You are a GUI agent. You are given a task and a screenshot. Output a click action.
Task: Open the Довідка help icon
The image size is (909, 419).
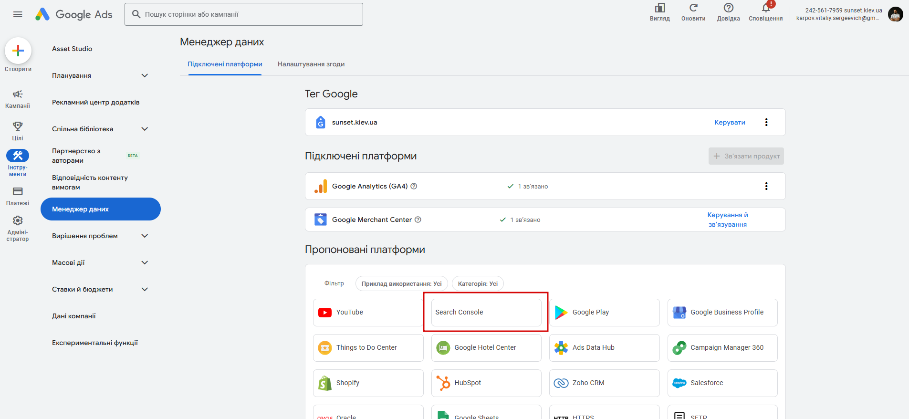[729, 8]
